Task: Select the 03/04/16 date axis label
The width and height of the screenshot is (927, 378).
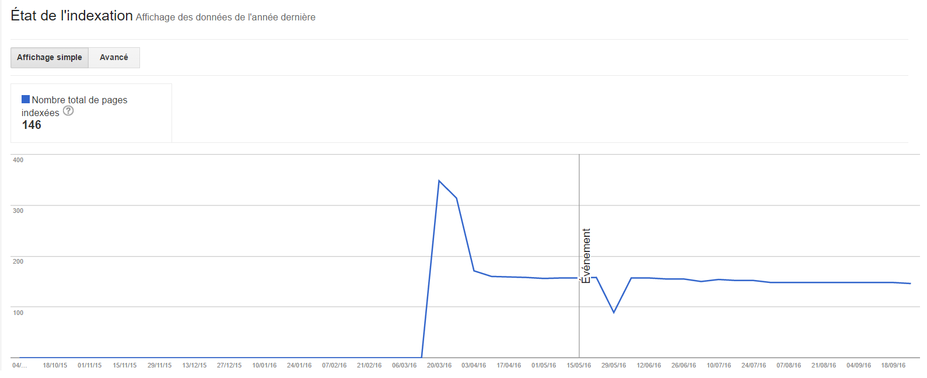Action: 474,365
